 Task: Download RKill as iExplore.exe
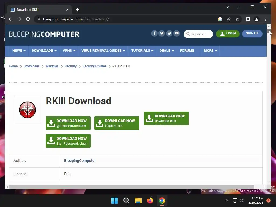[116, 123]
